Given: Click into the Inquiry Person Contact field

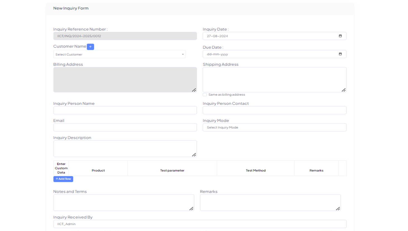Looking at the screenshot, I should [x=274, y=110].
